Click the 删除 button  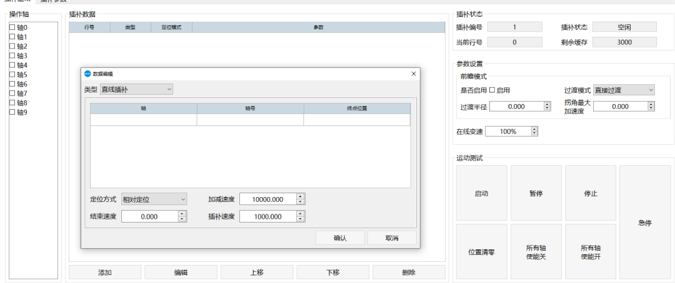(x=409, y=272)
